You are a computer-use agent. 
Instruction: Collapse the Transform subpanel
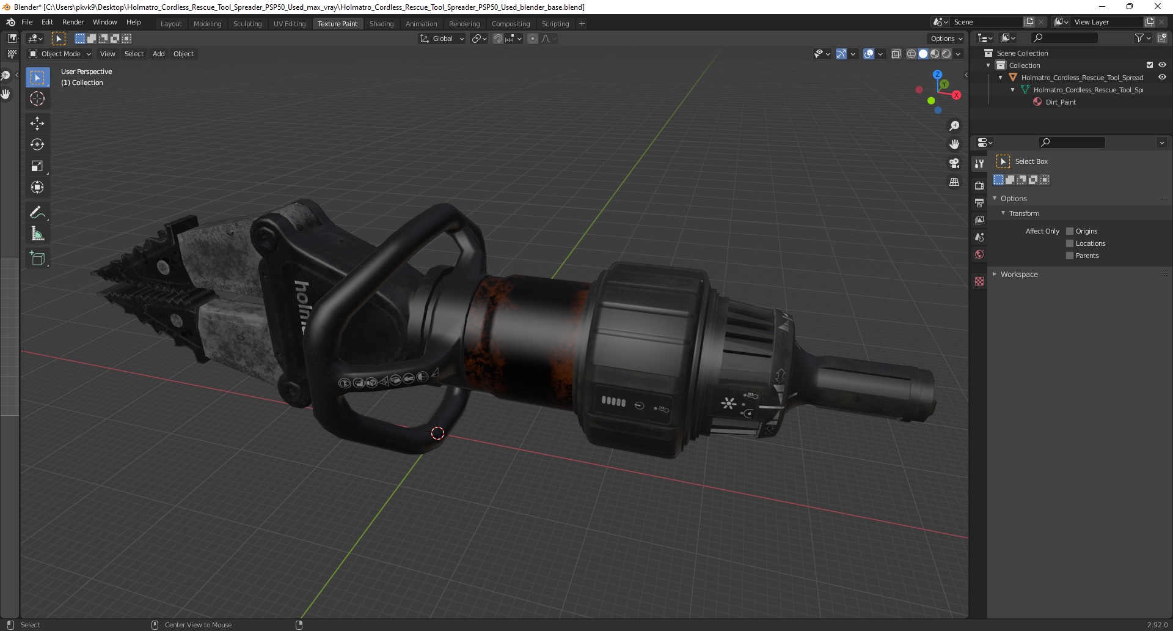click(1003, 213)
